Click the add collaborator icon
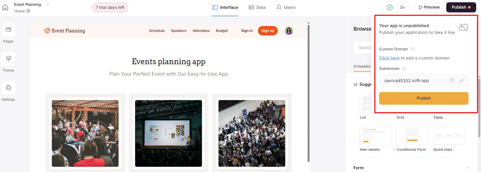481x172 pixels. click(x=402, y=7)
